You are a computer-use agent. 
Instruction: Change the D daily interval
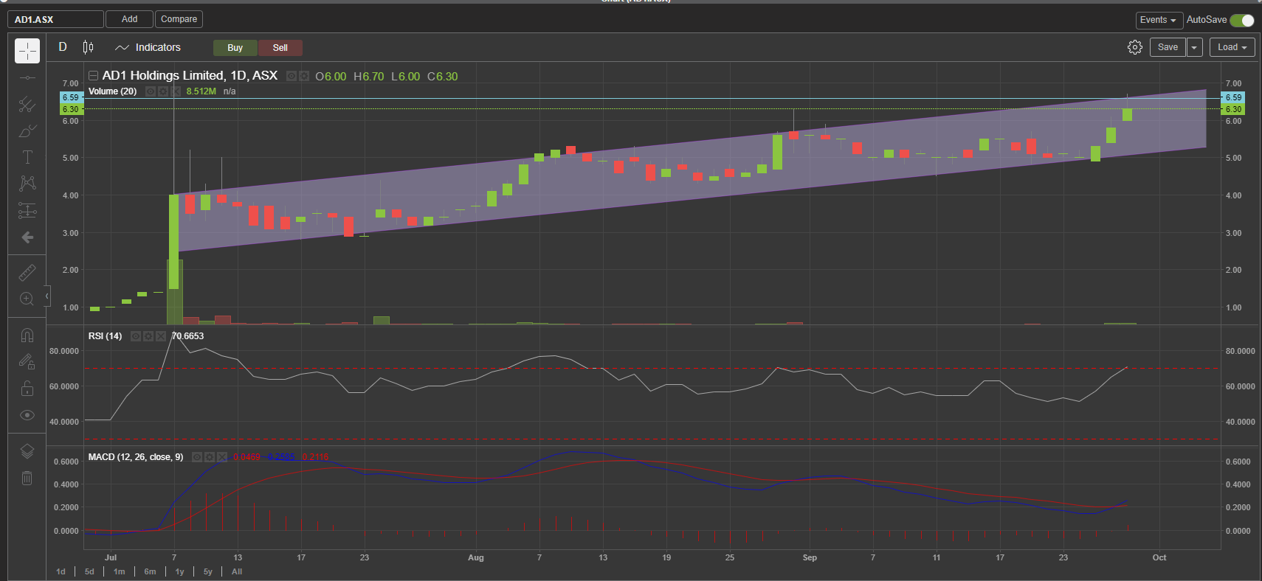[63, 47]
